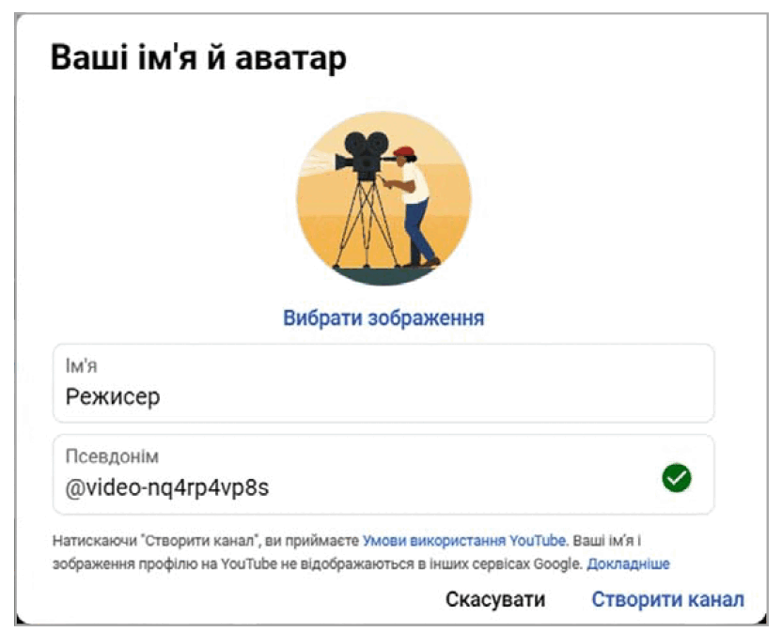Confirm with 'Створити канал' button

(x=667, y=600)
